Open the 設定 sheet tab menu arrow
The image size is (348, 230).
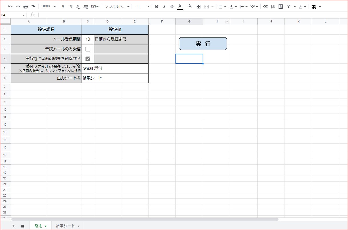click(46, 226)
